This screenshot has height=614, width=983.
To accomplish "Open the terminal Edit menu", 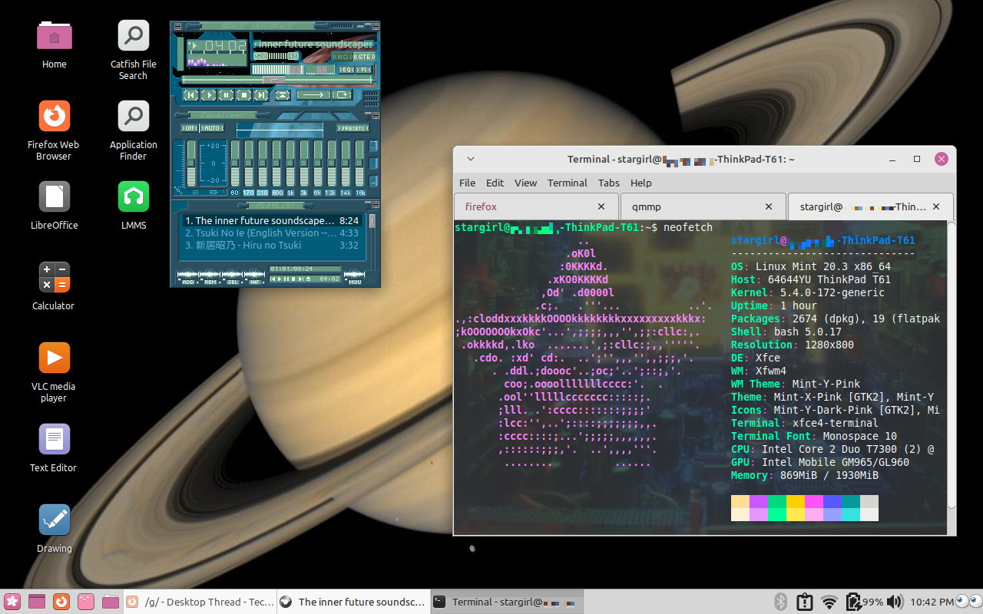I will pyautogui.click(x=495, y=183).
